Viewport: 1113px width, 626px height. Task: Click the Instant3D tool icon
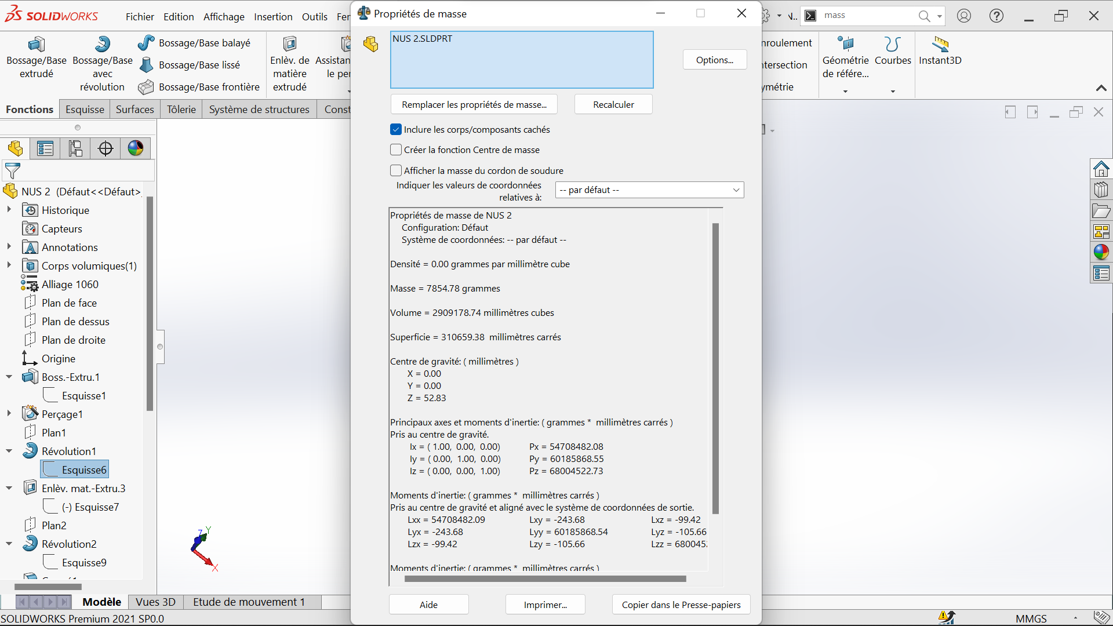pyautogui.click(x=940, y=45)
